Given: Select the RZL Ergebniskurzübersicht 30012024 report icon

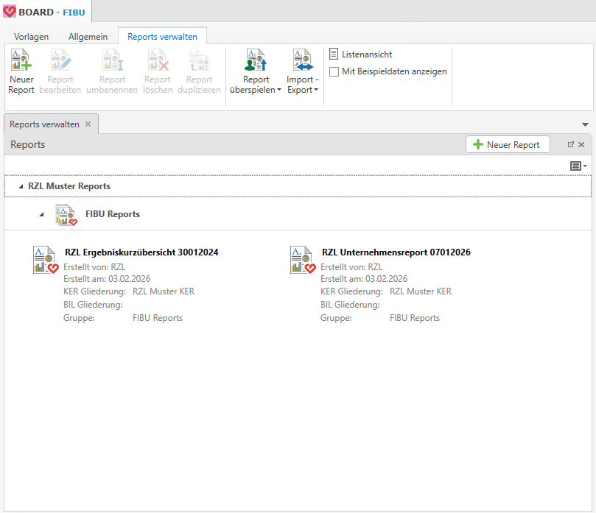Looking at the screenshot, I should click(46, 260).
